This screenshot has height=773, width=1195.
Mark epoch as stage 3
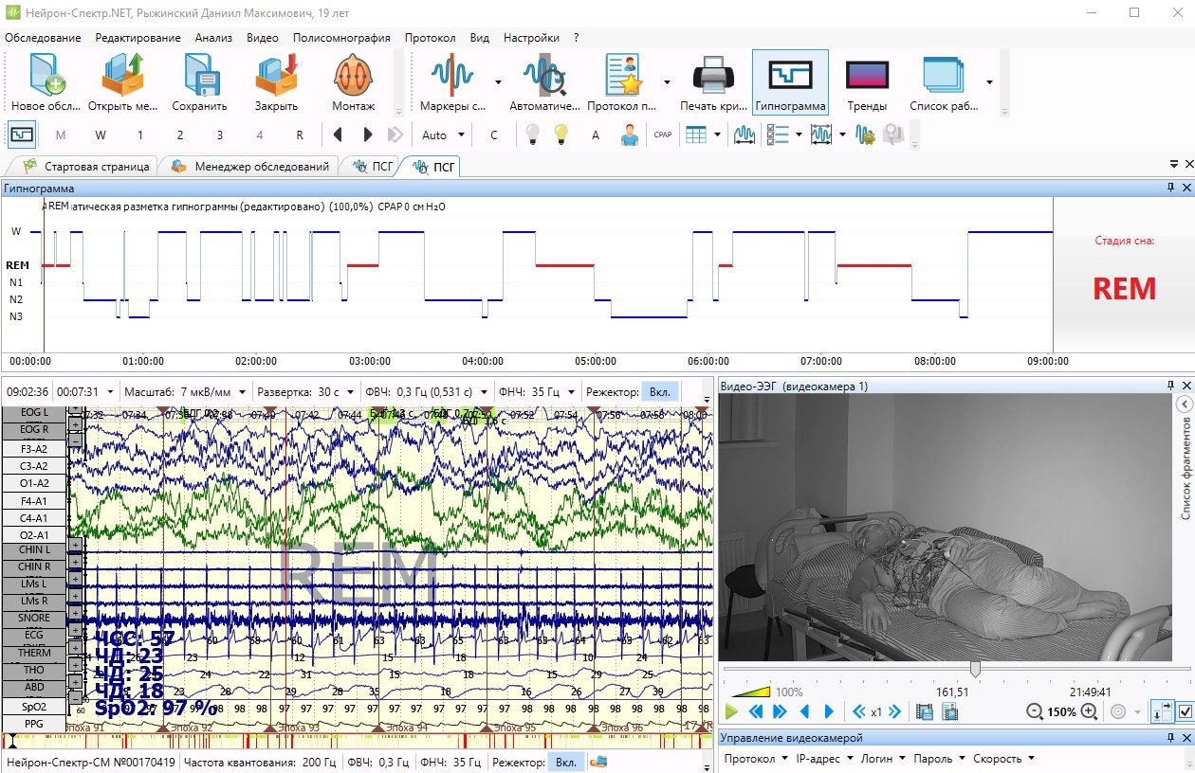click(x=220, y=135)
